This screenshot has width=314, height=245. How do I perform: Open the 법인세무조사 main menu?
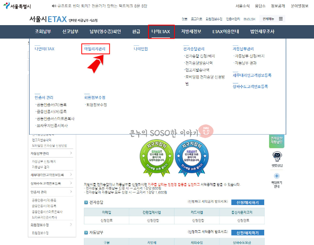coord(262,31)
